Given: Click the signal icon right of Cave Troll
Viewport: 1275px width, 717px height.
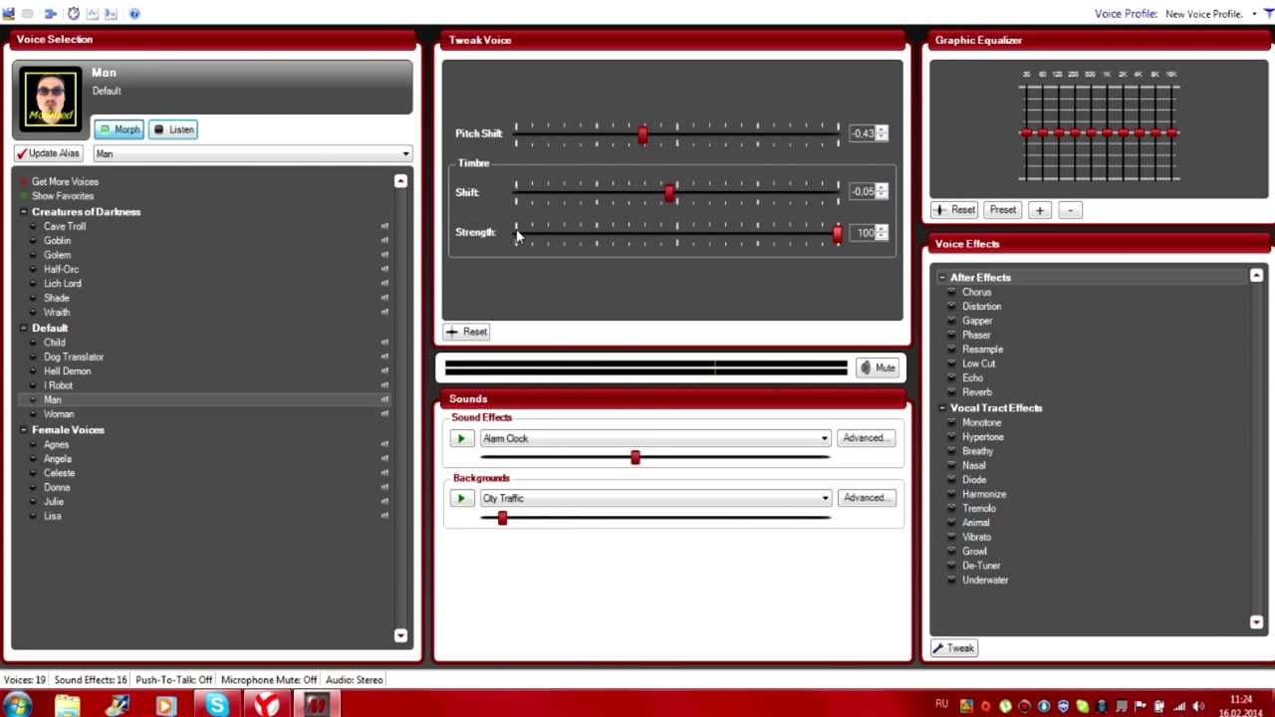Looking at the screenshot, I should click(x=384, y=226).
